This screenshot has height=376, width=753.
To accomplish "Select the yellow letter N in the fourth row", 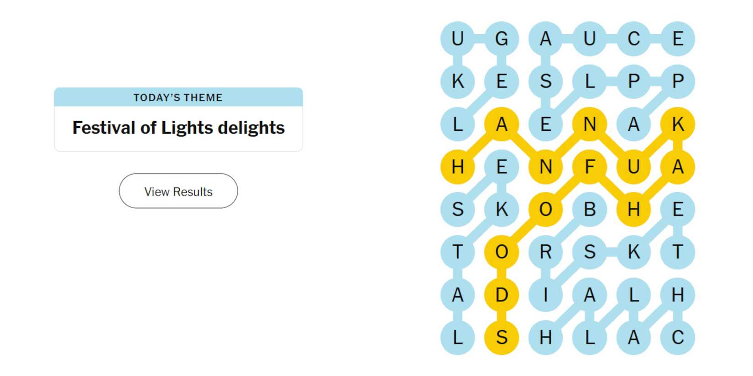I will (546, 166).
